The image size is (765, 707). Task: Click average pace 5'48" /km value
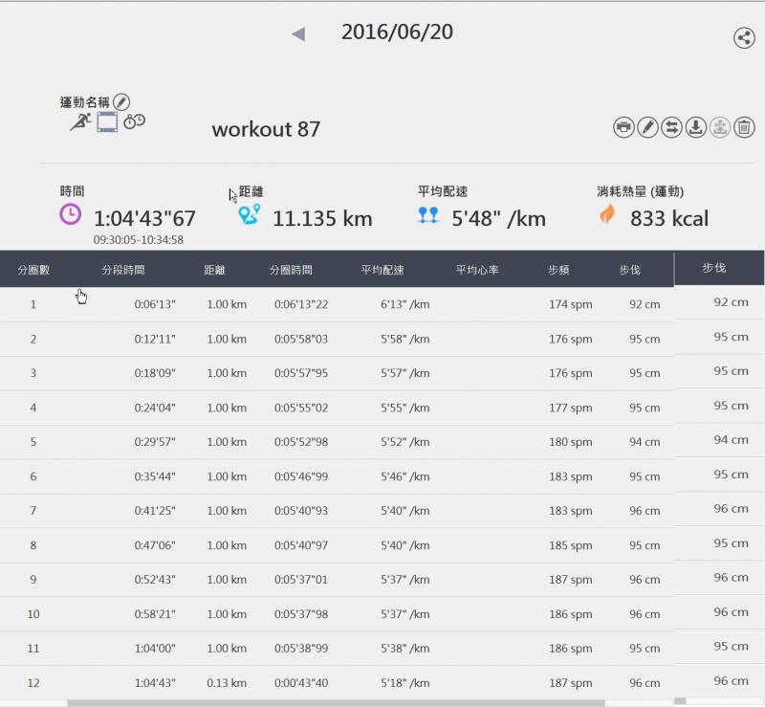(x=498, y=218)
